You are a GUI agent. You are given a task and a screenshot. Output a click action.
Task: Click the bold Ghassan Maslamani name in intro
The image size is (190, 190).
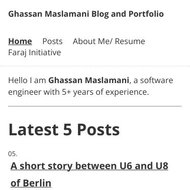pos(89,80)
